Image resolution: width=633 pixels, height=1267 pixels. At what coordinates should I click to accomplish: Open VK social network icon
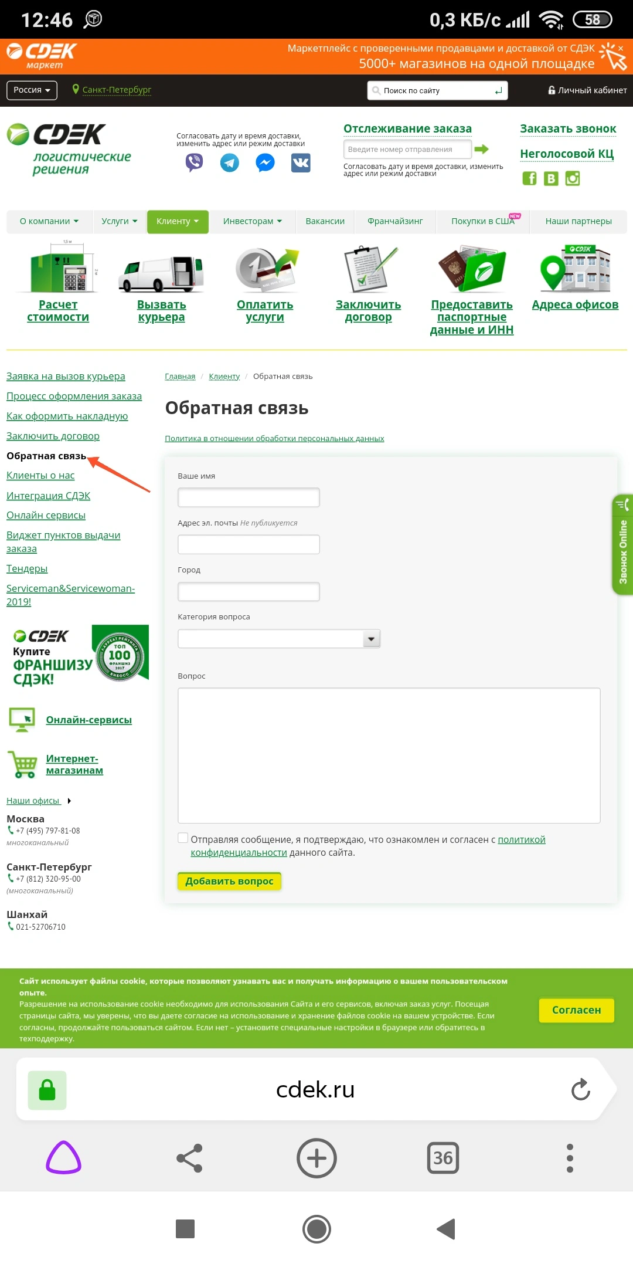301,162
